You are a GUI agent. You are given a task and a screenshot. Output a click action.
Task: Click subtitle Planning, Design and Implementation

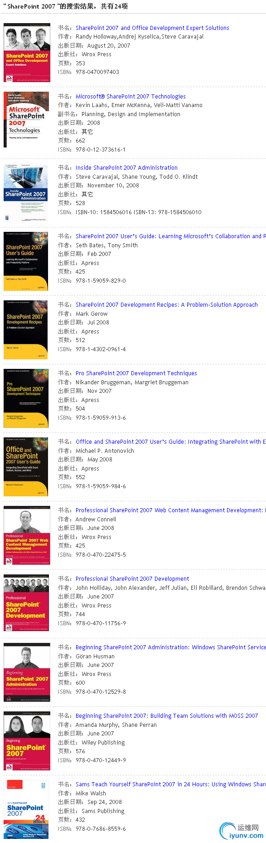click(131, 114)
